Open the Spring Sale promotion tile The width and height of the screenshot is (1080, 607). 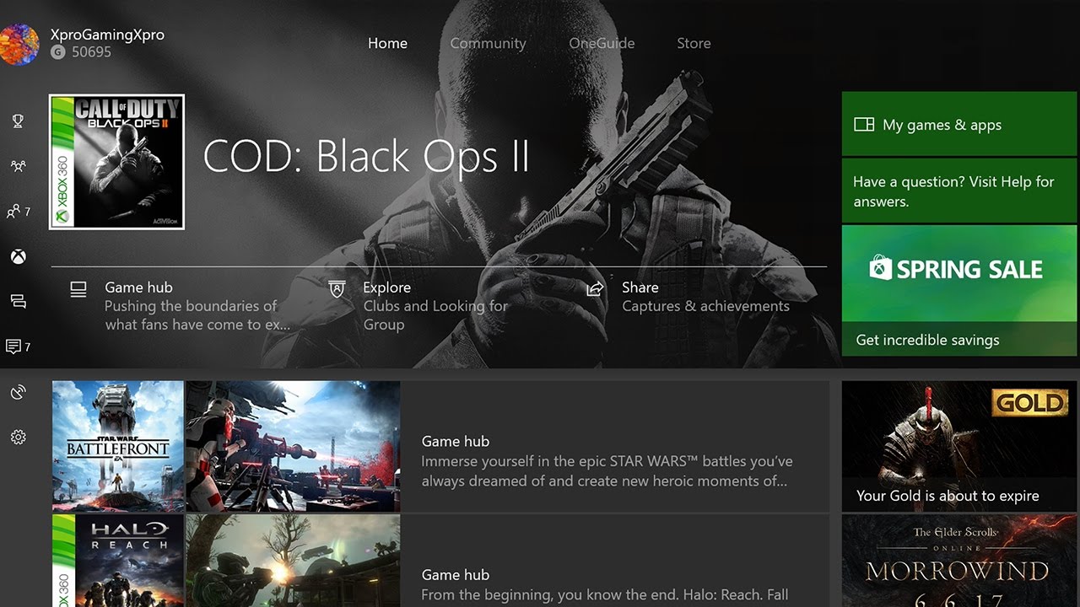tap(959, 291)
